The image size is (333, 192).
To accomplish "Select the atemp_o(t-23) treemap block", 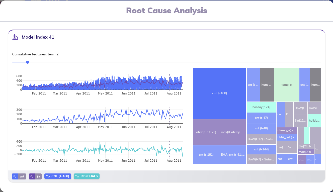I will pyautogui.click(x=206, y=132).
